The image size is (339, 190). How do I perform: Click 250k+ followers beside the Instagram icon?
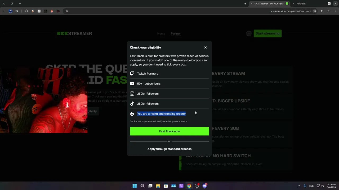tap(148, 94)
